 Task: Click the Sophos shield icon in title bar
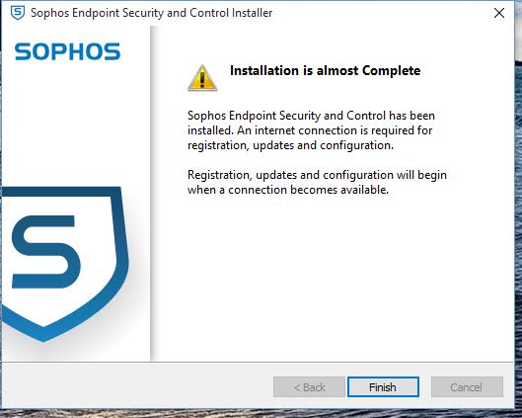[18, 13]
